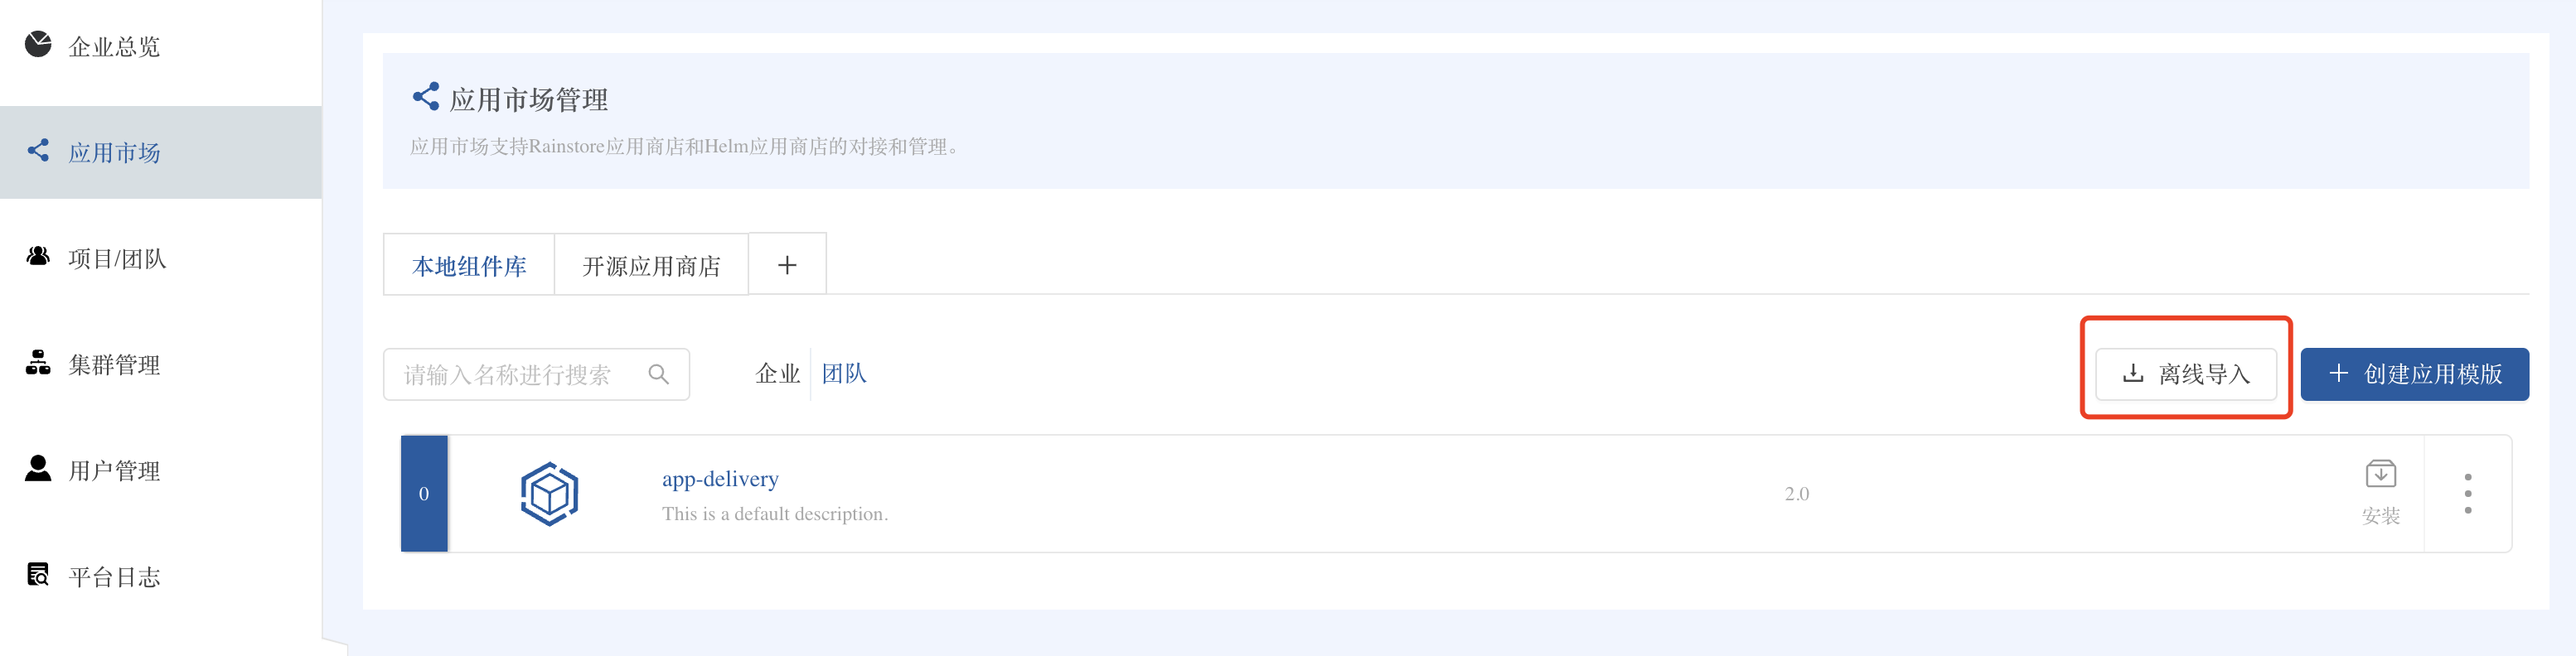
Task: Switch to the 开源应用商店 tab
Action: (651, 266)
